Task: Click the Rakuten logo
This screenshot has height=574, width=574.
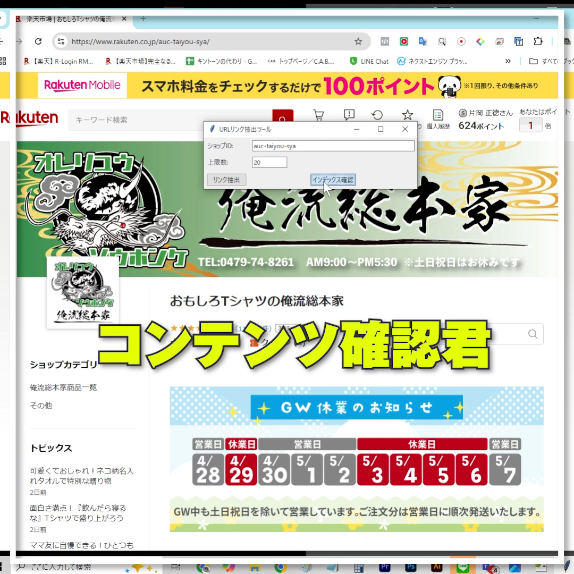Action: [x=29, y=118]
